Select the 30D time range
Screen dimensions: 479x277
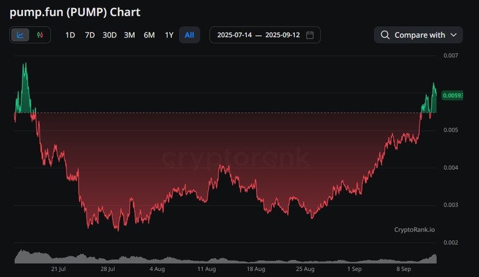pos(109,35)
